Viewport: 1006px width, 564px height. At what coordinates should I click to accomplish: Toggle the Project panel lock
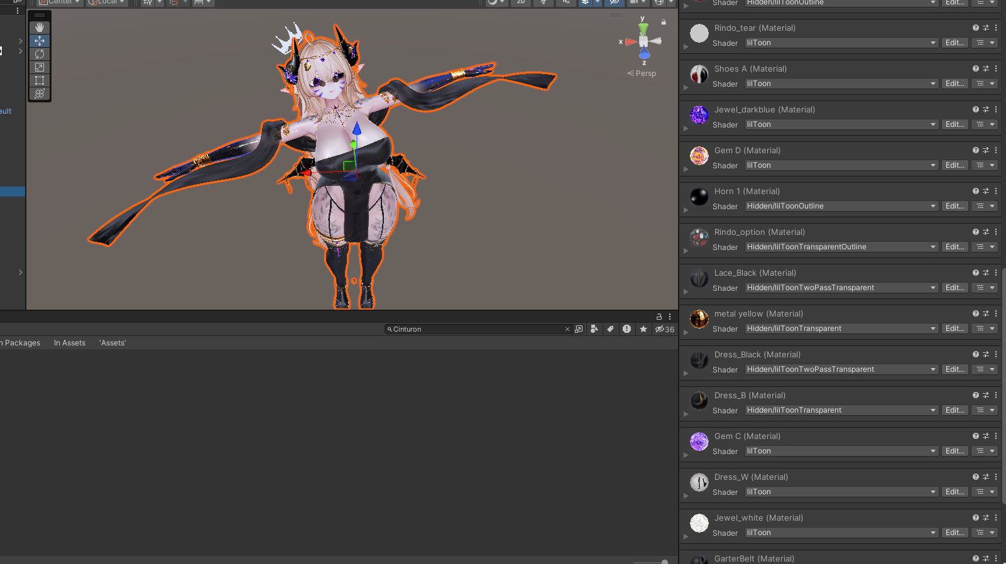coord(659,317)
